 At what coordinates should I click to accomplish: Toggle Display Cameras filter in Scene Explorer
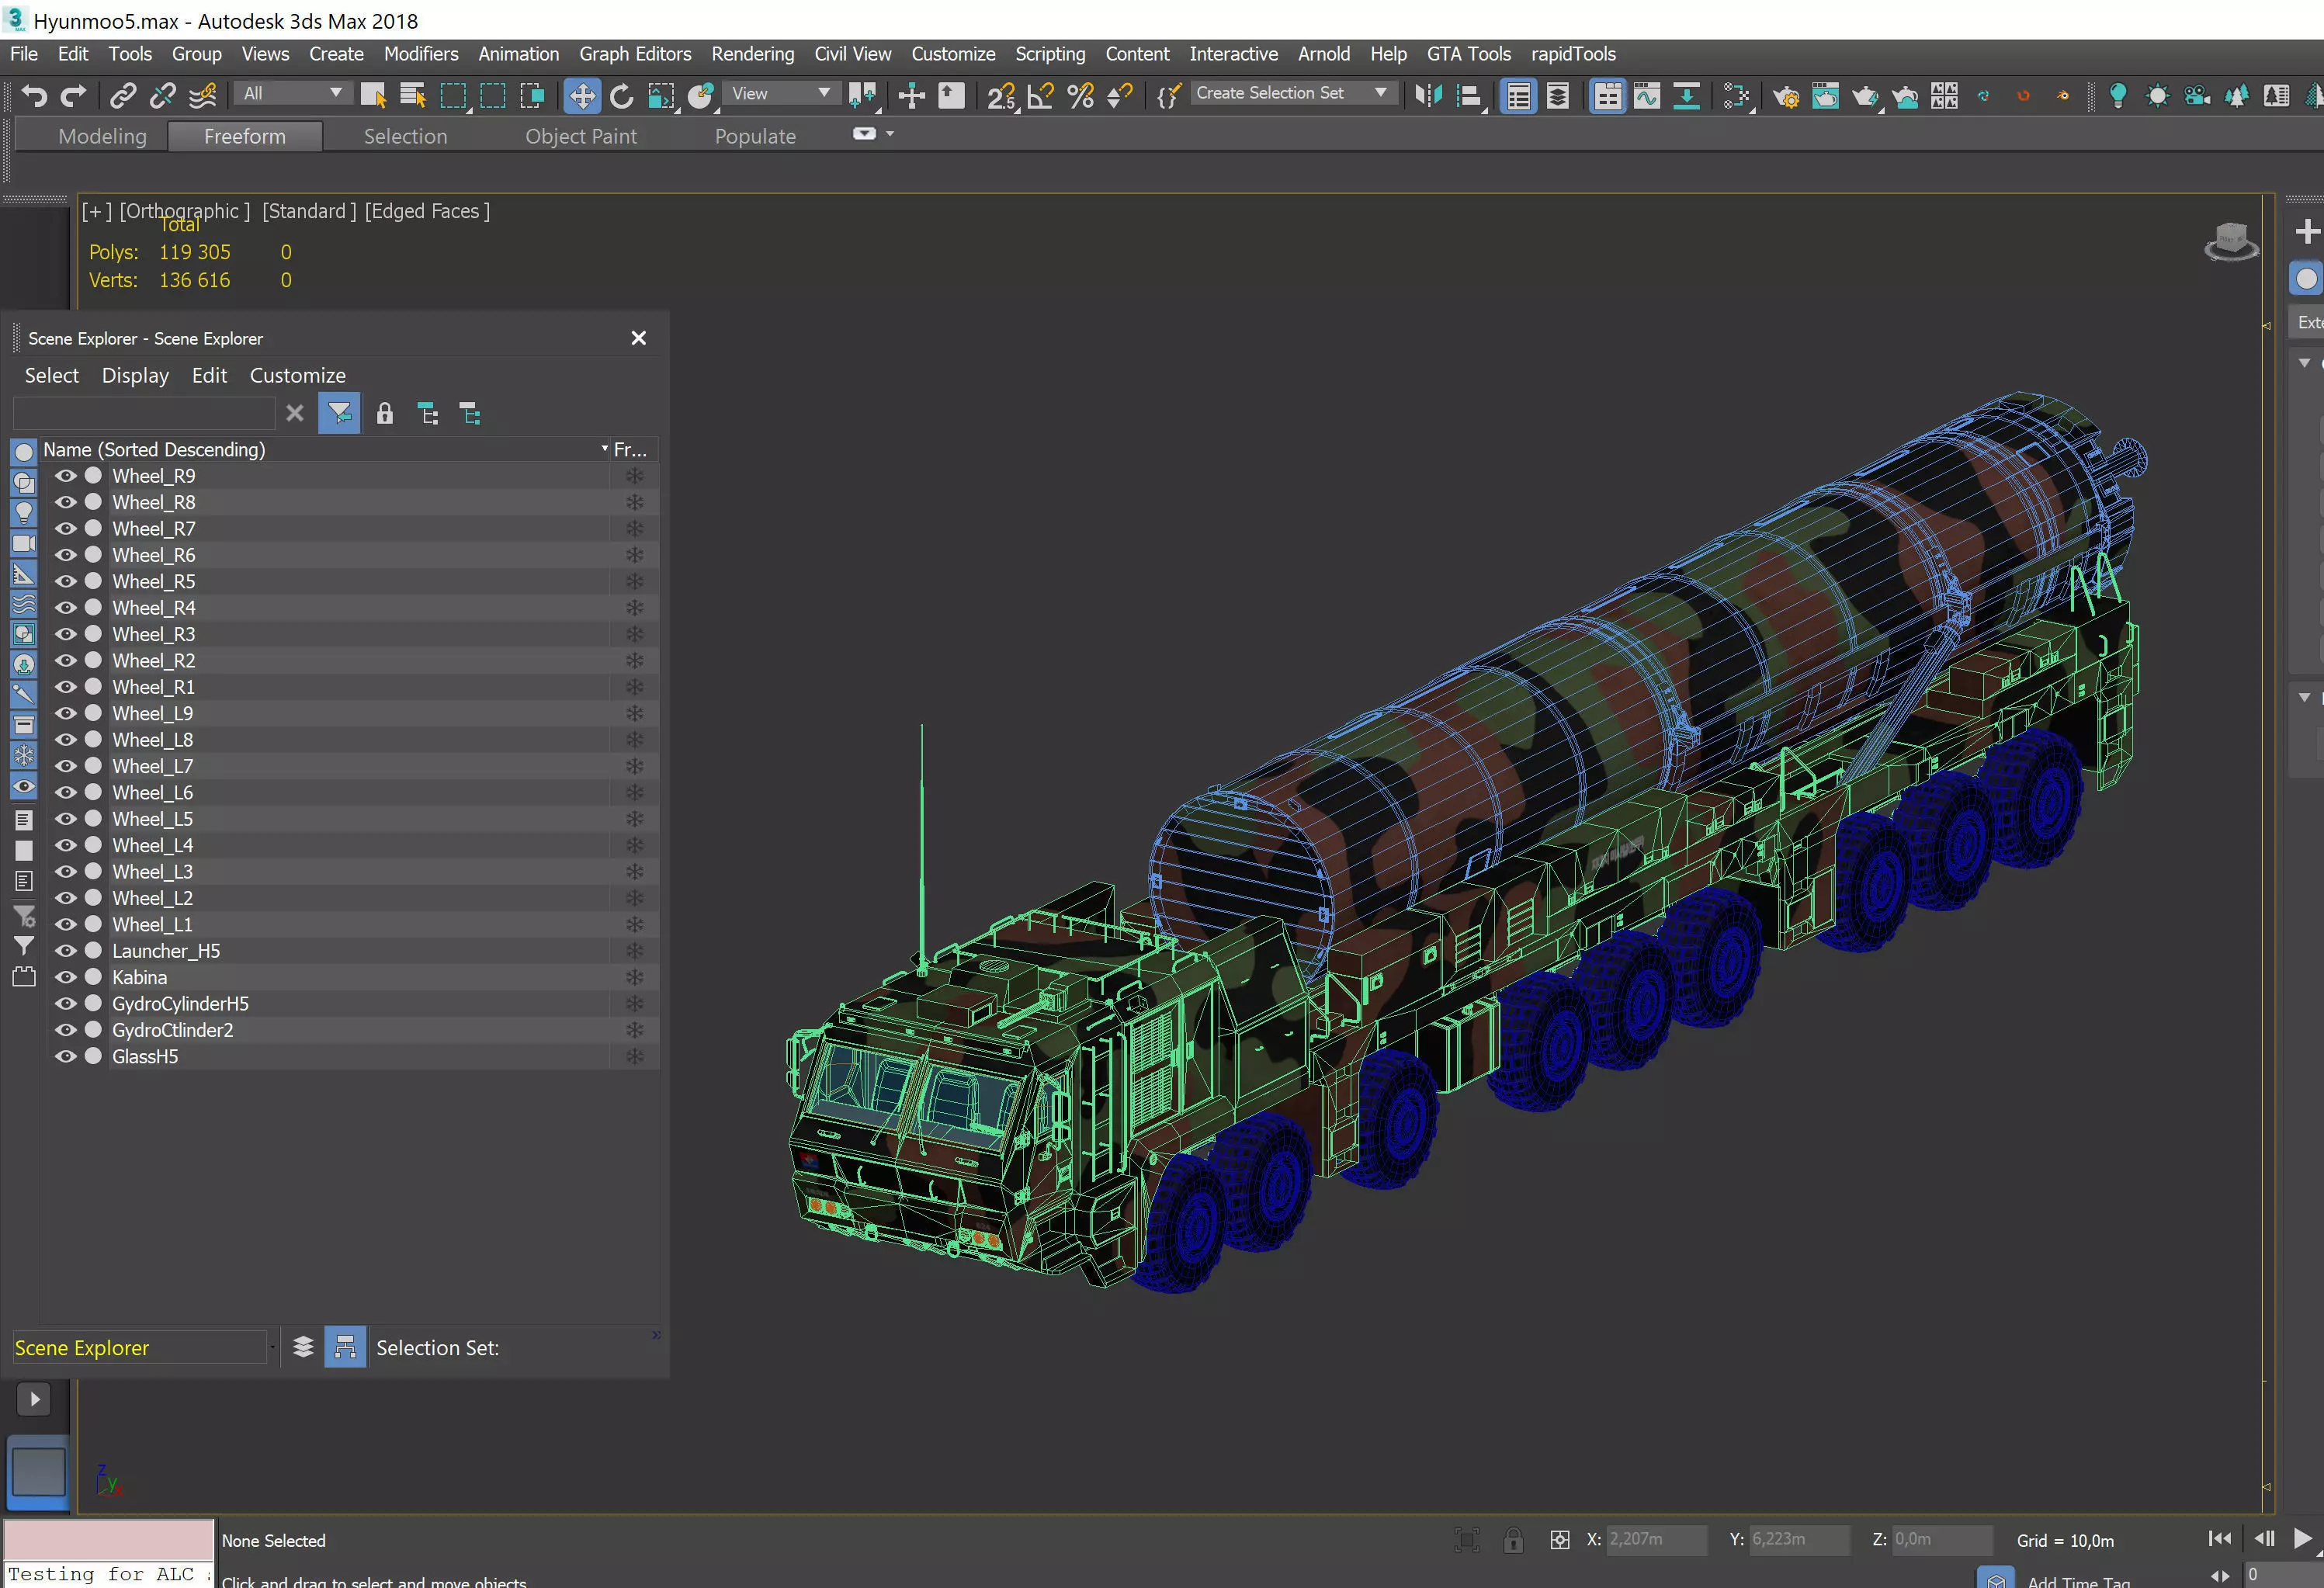(24, 544)
